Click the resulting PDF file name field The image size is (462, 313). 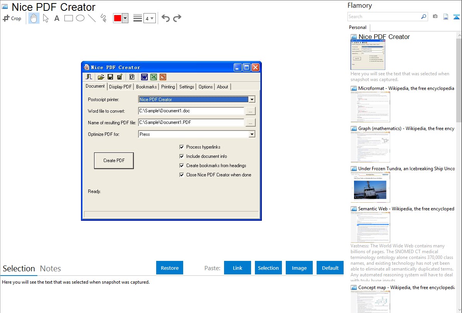click(x=191, y=122)
